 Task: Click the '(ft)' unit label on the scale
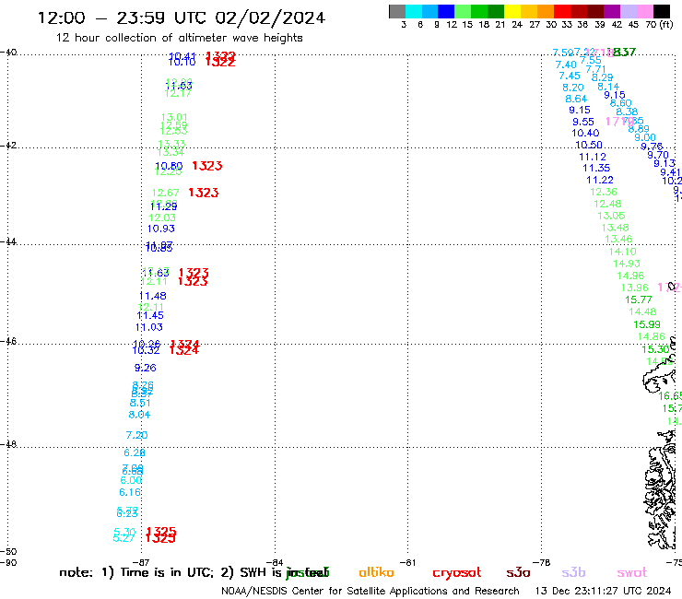click(666, 24)
